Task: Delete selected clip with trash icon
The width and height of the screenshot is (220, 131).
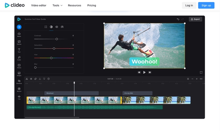Action: pyautogui.click(x=48, y=79)
